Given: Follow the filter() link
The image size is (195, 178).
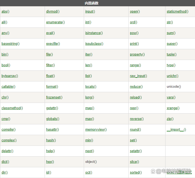Looking at the screenshot, I should click(x=50, y=65).
